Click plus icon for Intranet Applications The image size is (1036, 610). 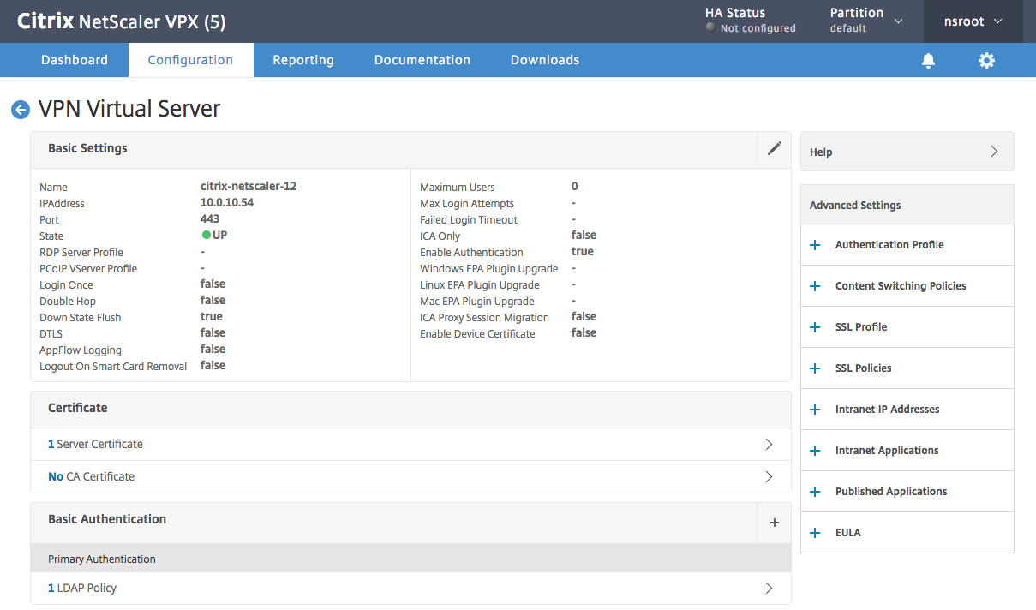[815, 451]
